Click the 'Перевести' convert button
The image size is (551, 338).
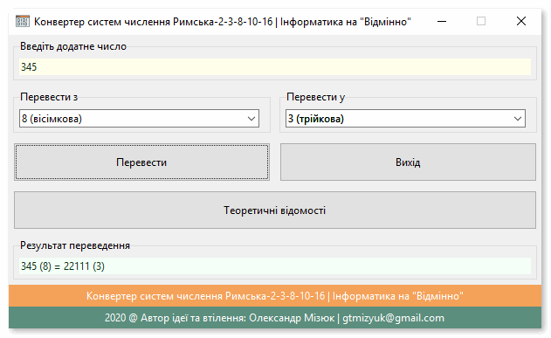tap(141, 162)
